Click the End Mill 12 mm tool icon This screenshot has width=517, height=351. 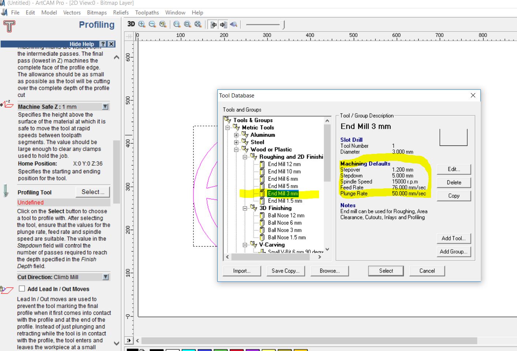coord(262,164)
